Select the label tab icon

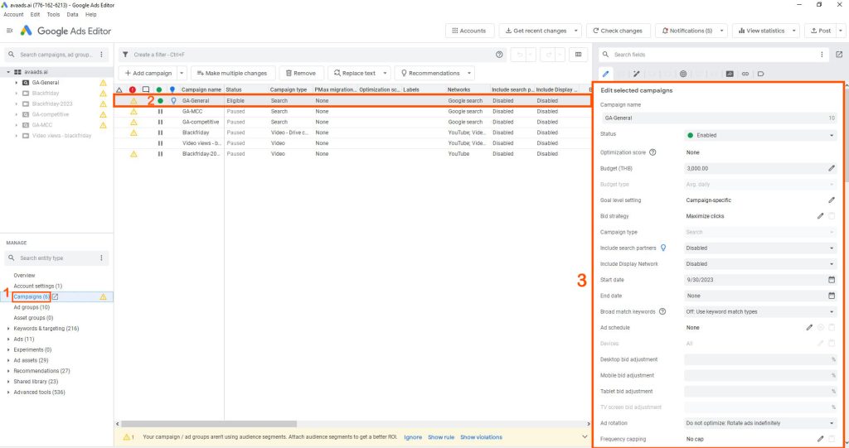click(761, 74)
